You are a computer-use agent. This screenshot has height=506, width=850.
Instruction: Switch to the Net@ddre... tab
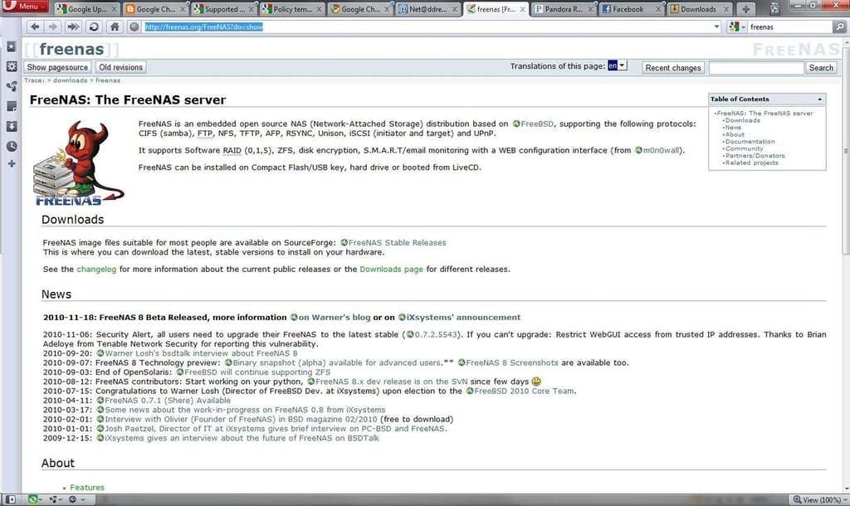(x=428, y=9)
